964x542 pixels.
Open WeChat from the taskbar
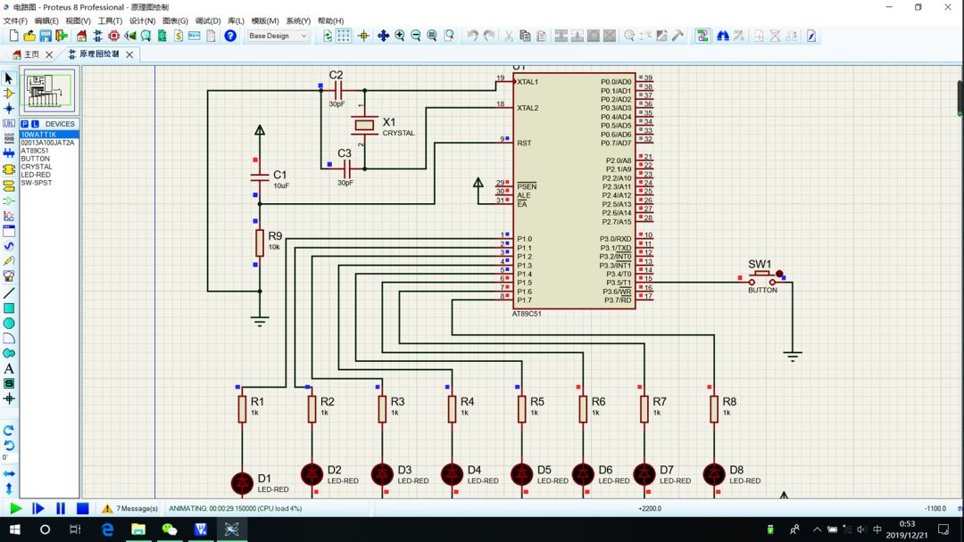(x=169, y=530)
